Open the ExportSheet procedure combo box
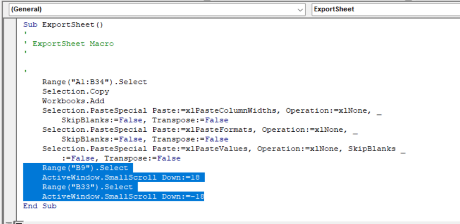460x224 pixels. point(386,10)
